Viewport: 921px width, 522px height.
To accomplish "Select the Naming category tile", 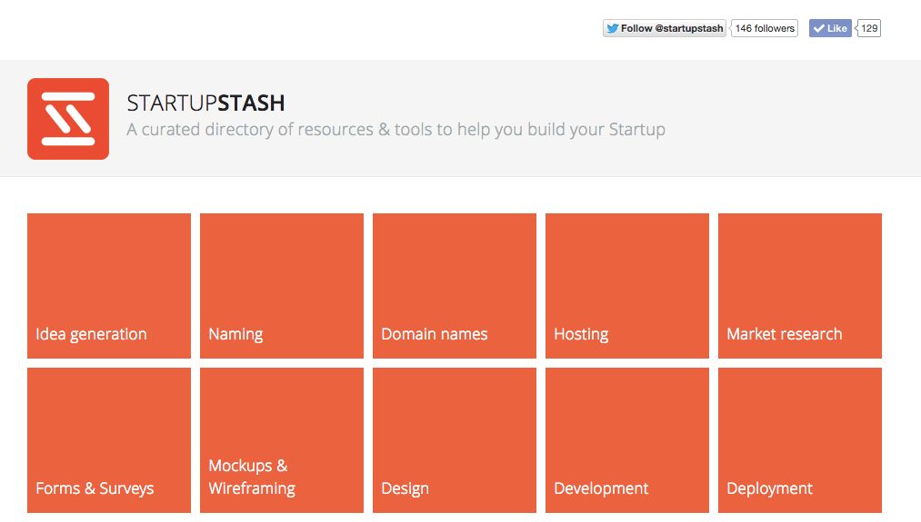I will click(x=282, y=286).
